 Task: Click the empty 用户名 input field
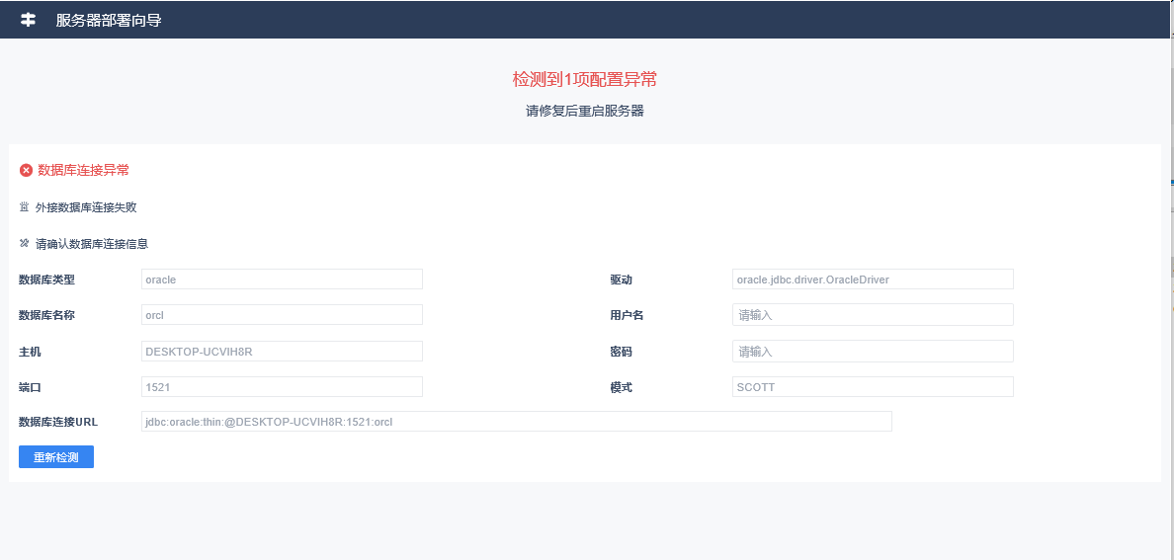tap(873, 315)
